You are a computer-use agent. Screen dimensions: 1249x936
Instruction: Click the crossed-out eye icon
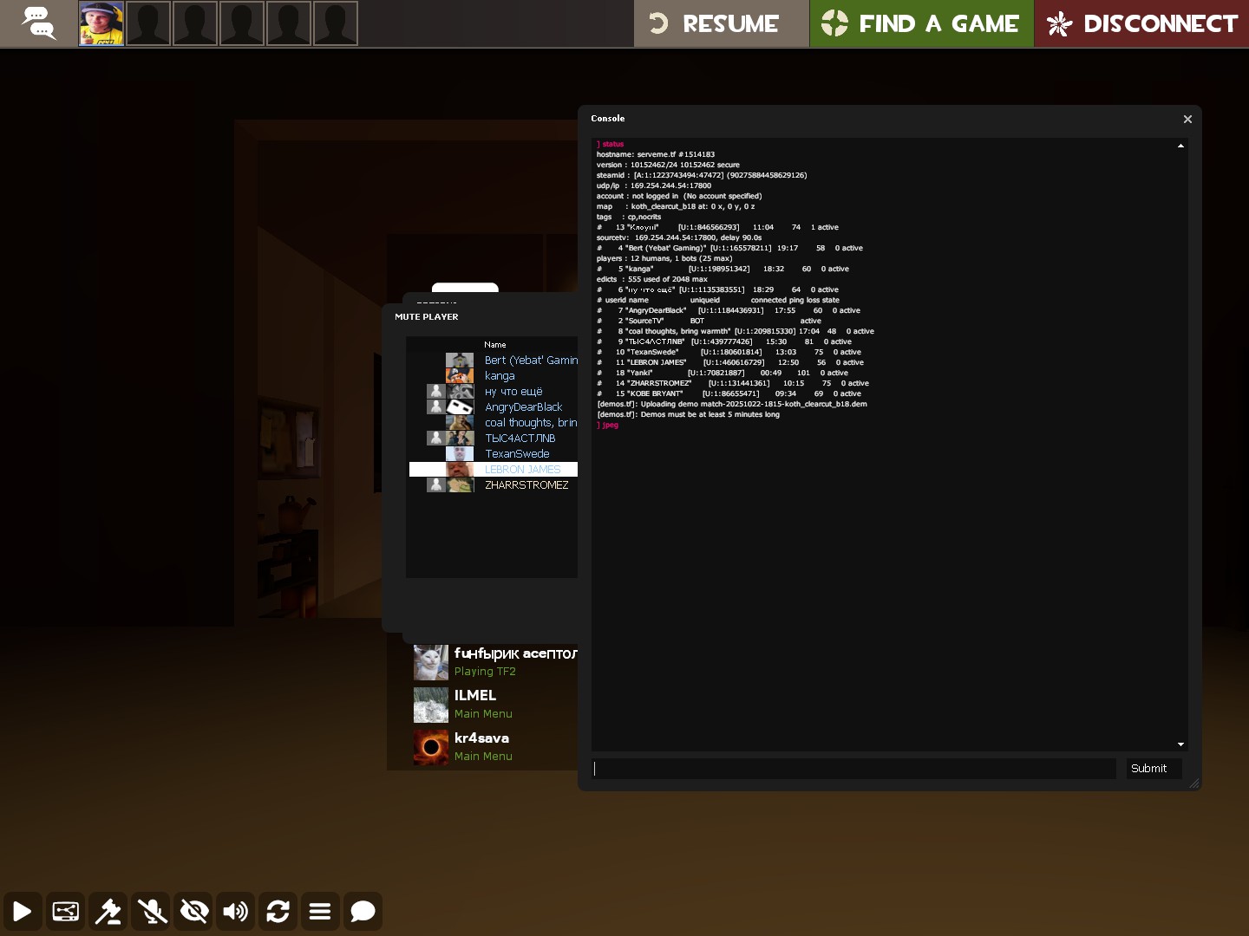[x=193, y=912]
